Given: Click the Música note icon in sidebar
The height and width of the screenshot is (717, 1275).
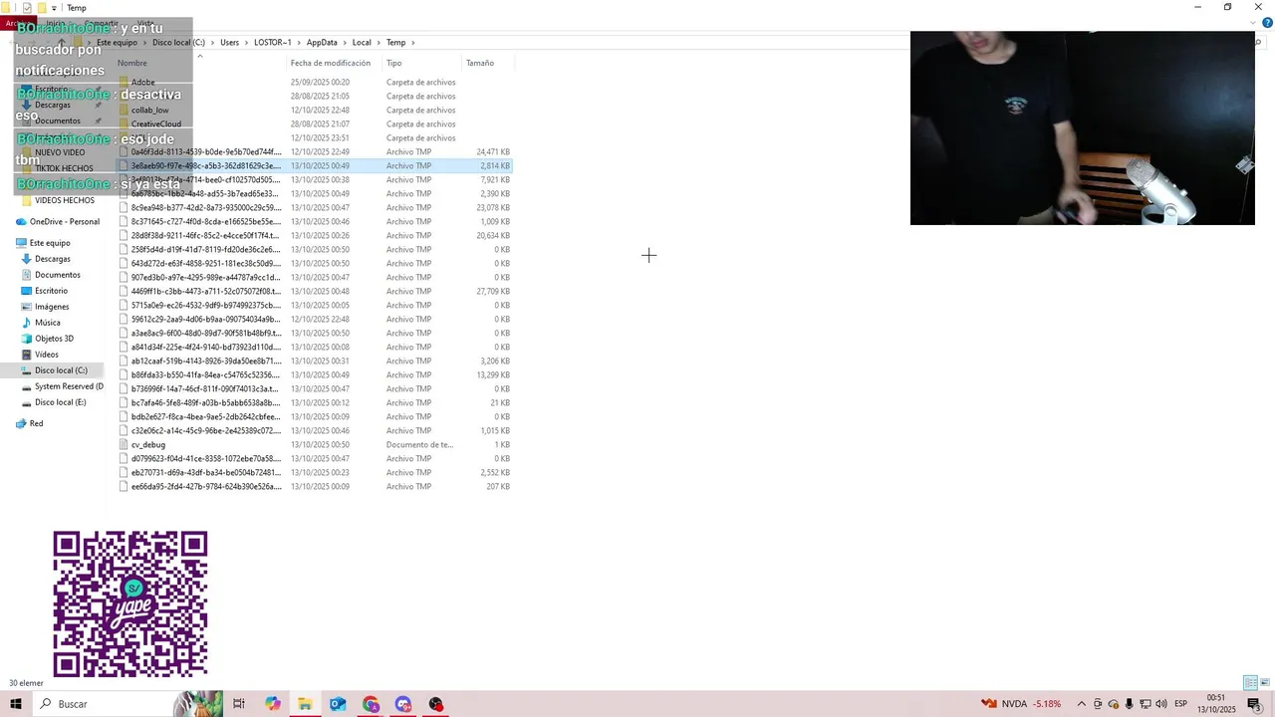Looking at the screenshot, I should 27,323.
